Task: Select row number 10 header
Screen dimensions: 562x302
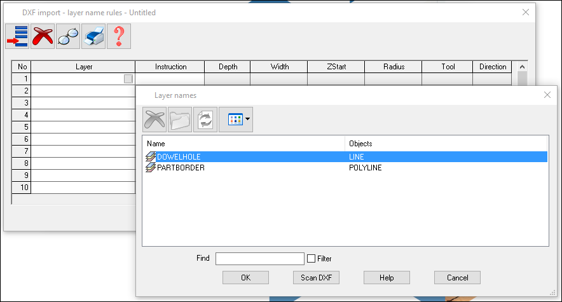Action: (22, 188)
